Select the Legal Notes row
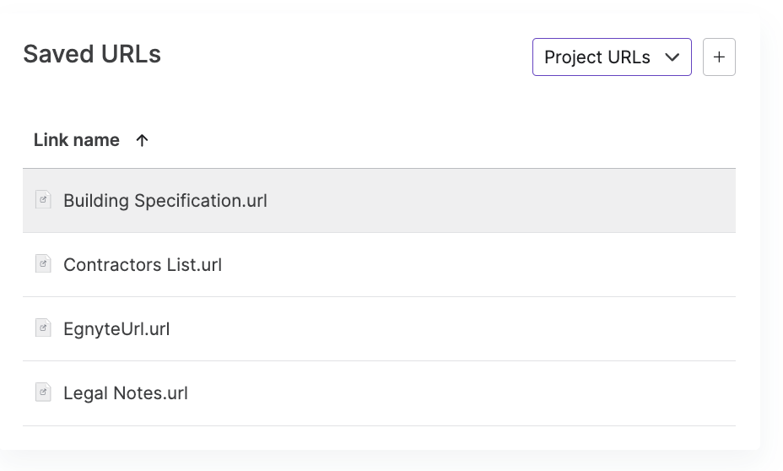783x471 pixels. pyautogui.click(x=379, y=393)
